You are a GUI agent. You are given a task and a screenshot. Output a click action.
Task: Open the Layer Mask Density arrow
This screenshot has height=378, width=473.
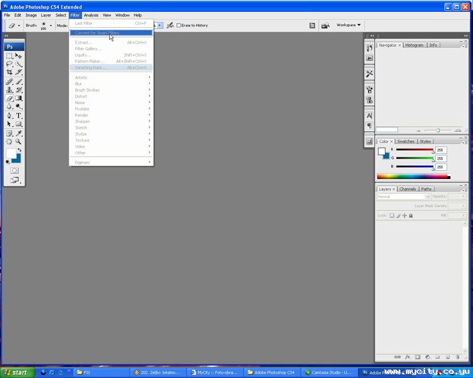tap(464, 206)
